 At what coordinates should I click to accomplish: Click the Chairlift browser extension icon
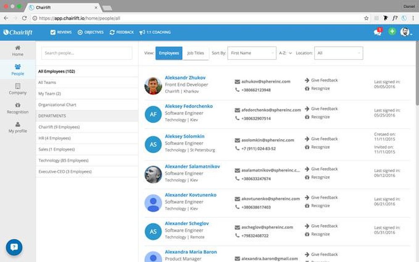tap(404, 18)
